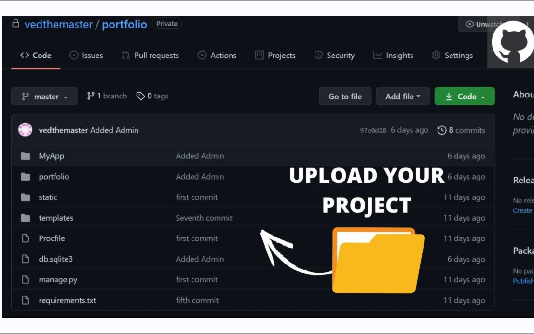
Task: Click the file icon next to Procfile
Action: point(26,238)
